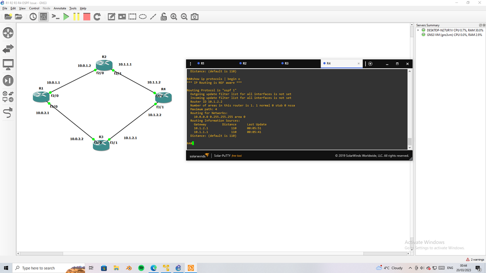The height and width of the screenshot is (273, 486).
Task: Open the weather widget 4°C Cloudy
Action: click(x=389, y=268)
